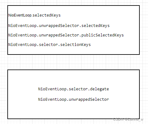
Task: Click the word 'publicSelectedKeys' in the third line
Action: point(103,35)
